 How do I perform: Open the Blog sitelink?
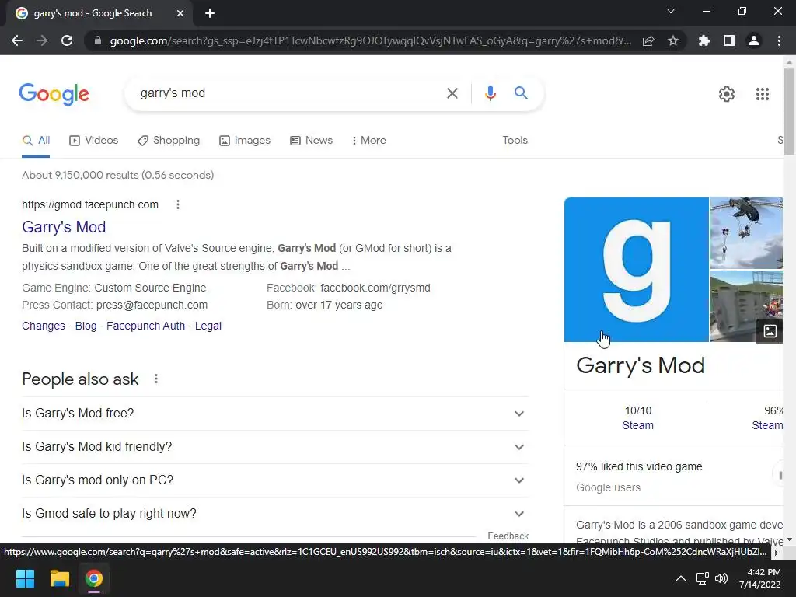pyautogui.click(x=86, y=326)
